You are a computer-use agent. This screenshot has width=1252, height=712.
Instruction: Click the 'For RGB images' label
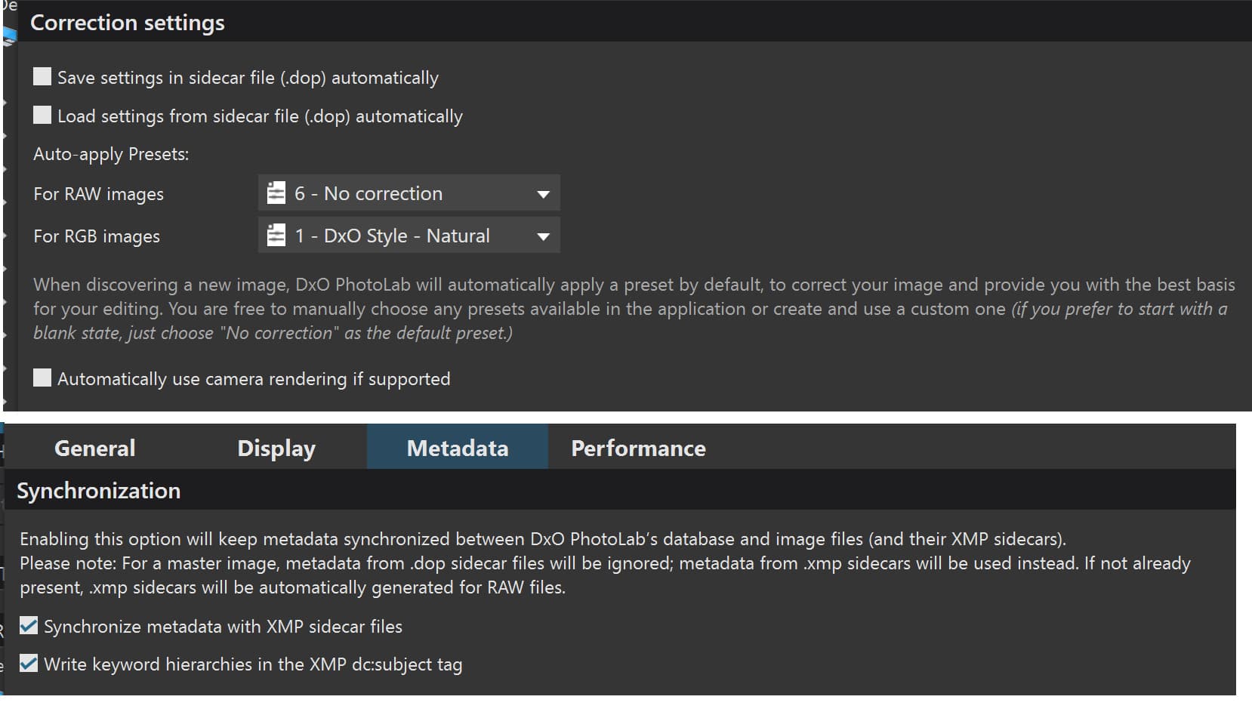point(97,236)
